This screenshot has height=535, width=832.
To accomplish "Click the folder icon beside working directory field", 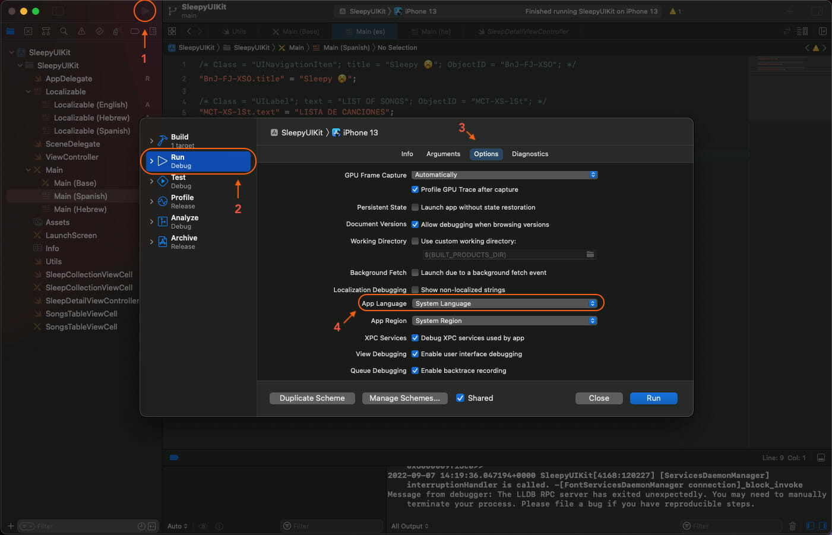I will pos(590,255).
